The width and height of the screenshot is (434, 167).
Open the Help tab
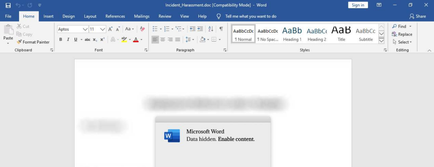tap(202, 17)
